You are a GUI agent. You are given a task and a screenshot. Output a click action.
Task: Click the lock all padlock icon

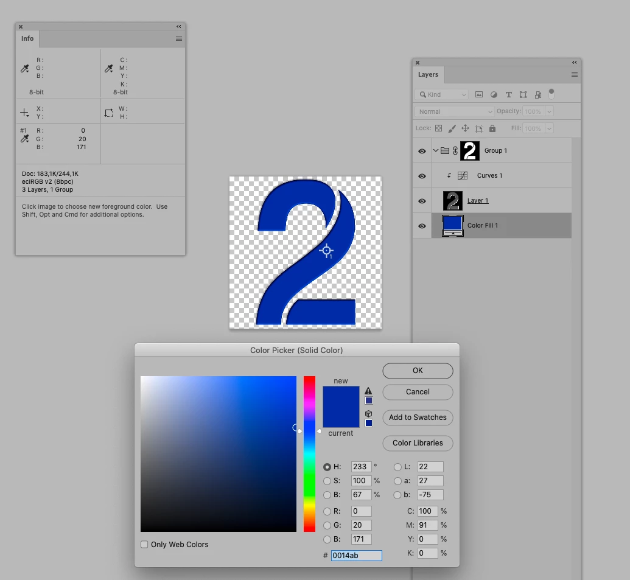(492, 128)
